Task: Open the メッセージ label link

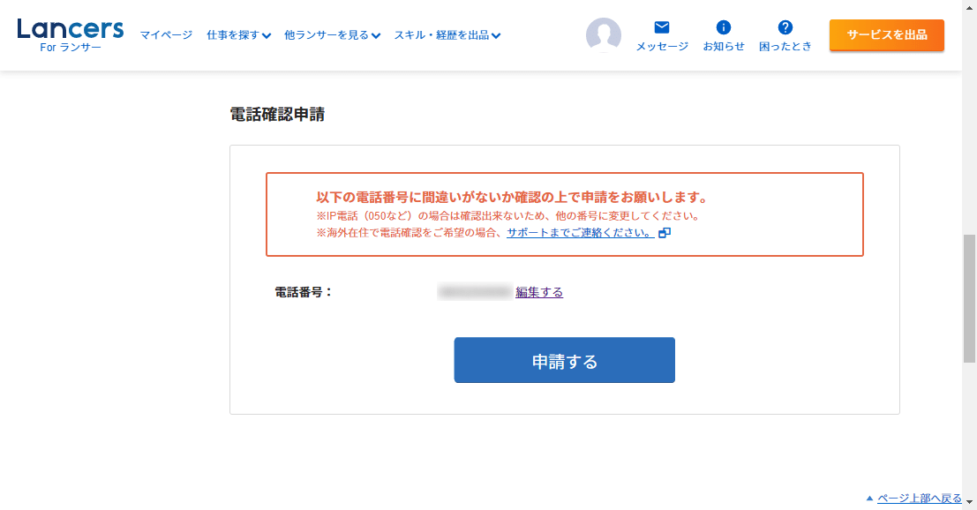Action: 662,47
